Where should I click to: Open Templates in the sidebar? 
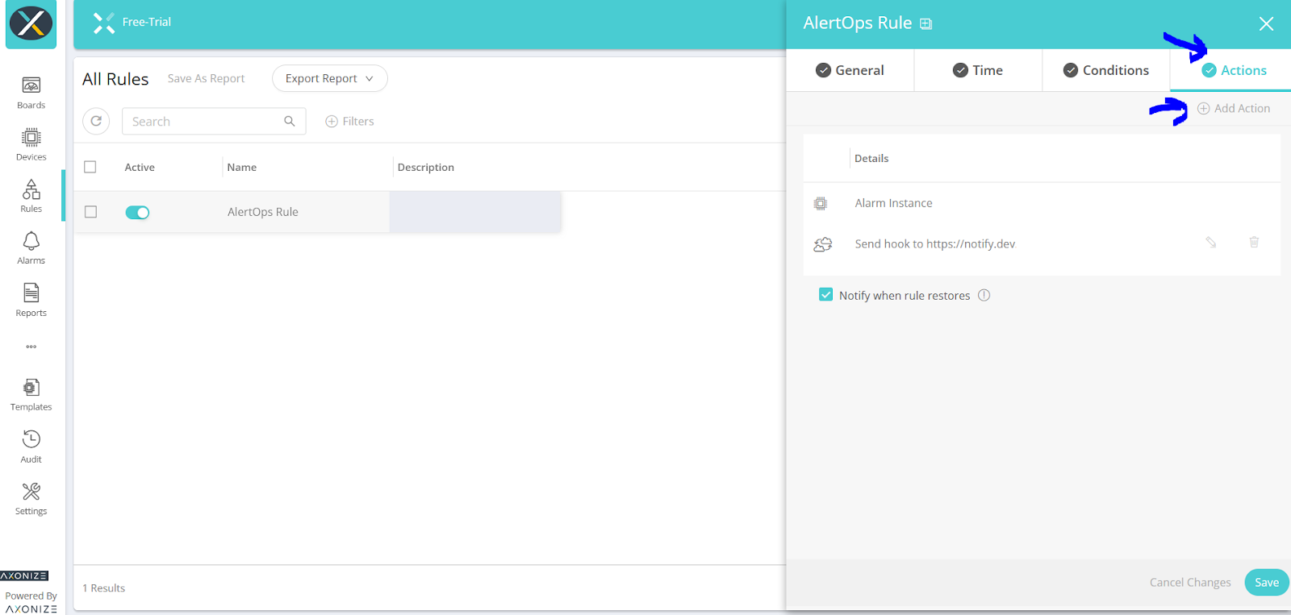[31, 388]
